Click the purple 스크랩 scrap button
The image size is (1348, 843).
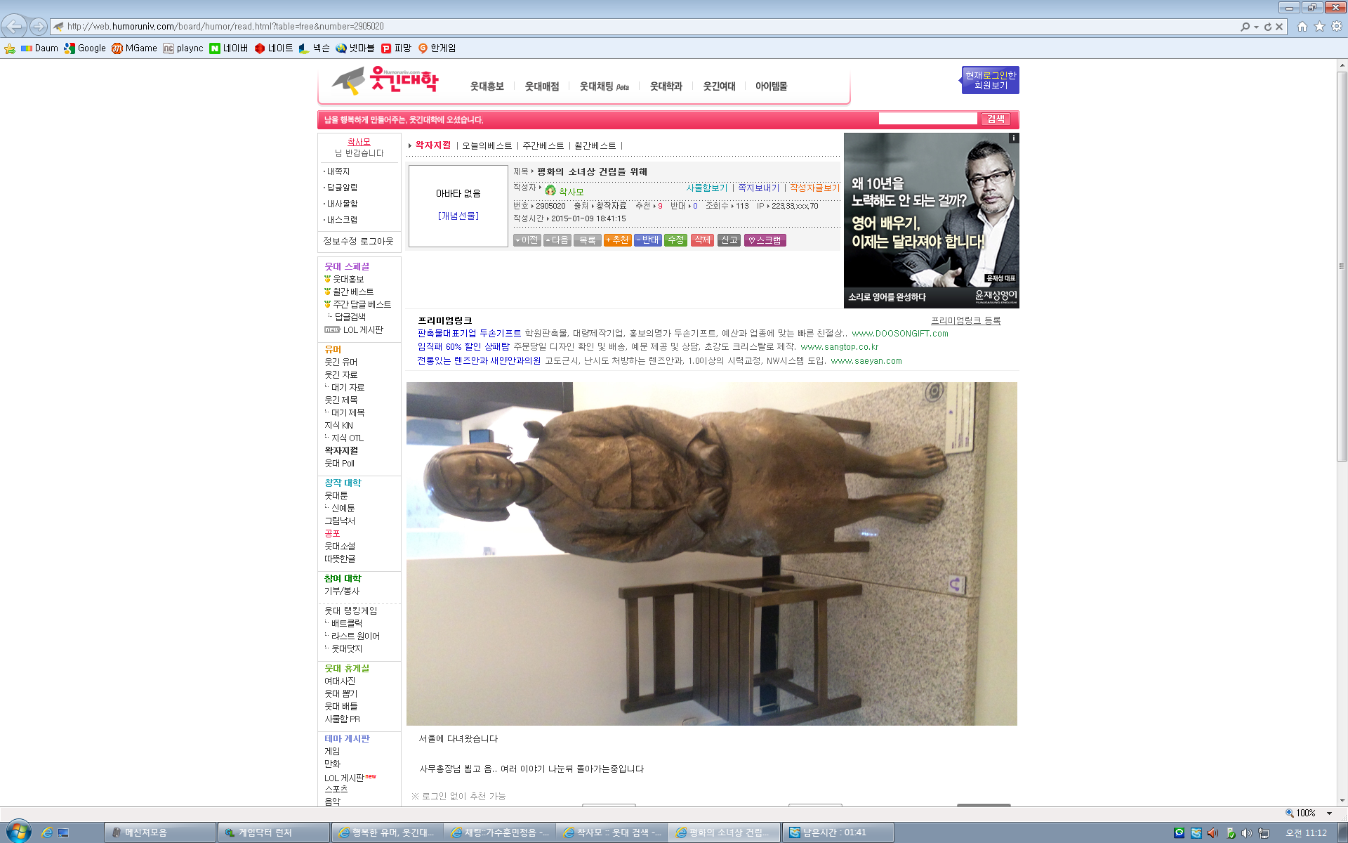pos(765,240)
